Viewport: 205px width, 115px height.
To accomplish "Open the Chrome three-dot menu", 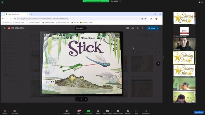I will click(x=160, y=19).
